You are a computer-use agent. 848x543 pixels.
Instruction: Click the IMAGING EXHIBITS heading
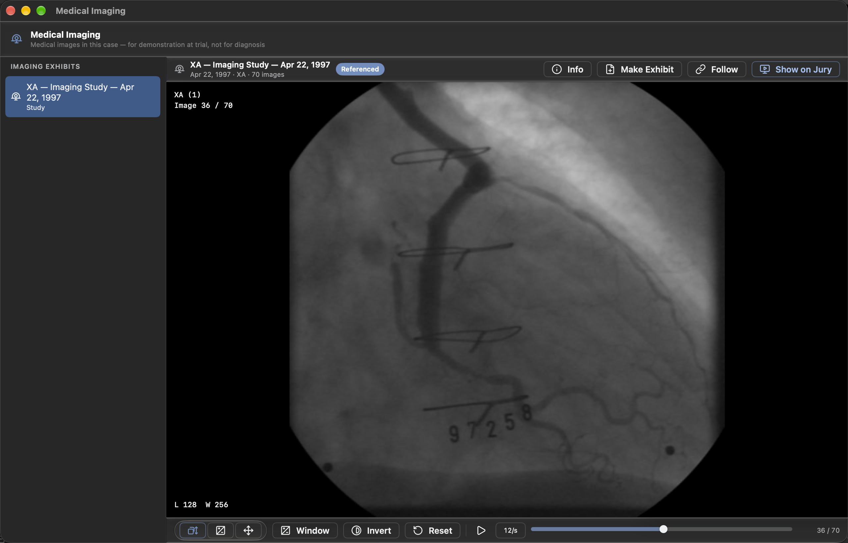pos(45,66)
